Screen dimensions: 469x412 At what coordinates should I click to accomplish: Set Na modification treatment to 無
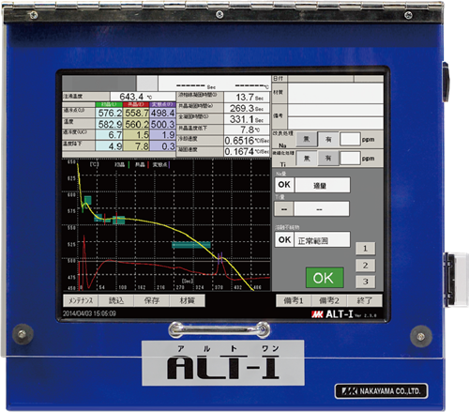(307, 139)
